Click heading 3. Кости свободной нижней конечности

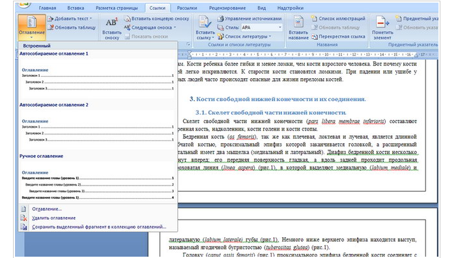click(x=278, y=99)
